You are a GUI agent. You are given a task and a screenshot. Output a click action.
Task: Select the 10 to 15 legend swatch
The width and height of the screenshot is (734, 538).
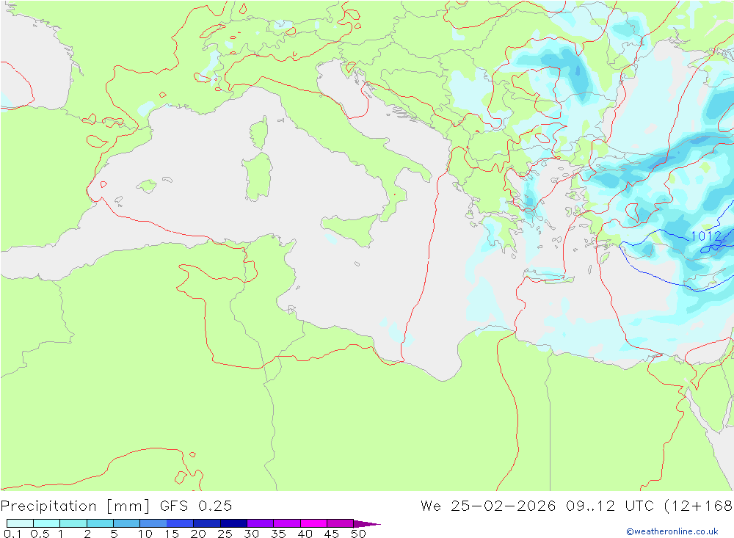pos(153,523)
